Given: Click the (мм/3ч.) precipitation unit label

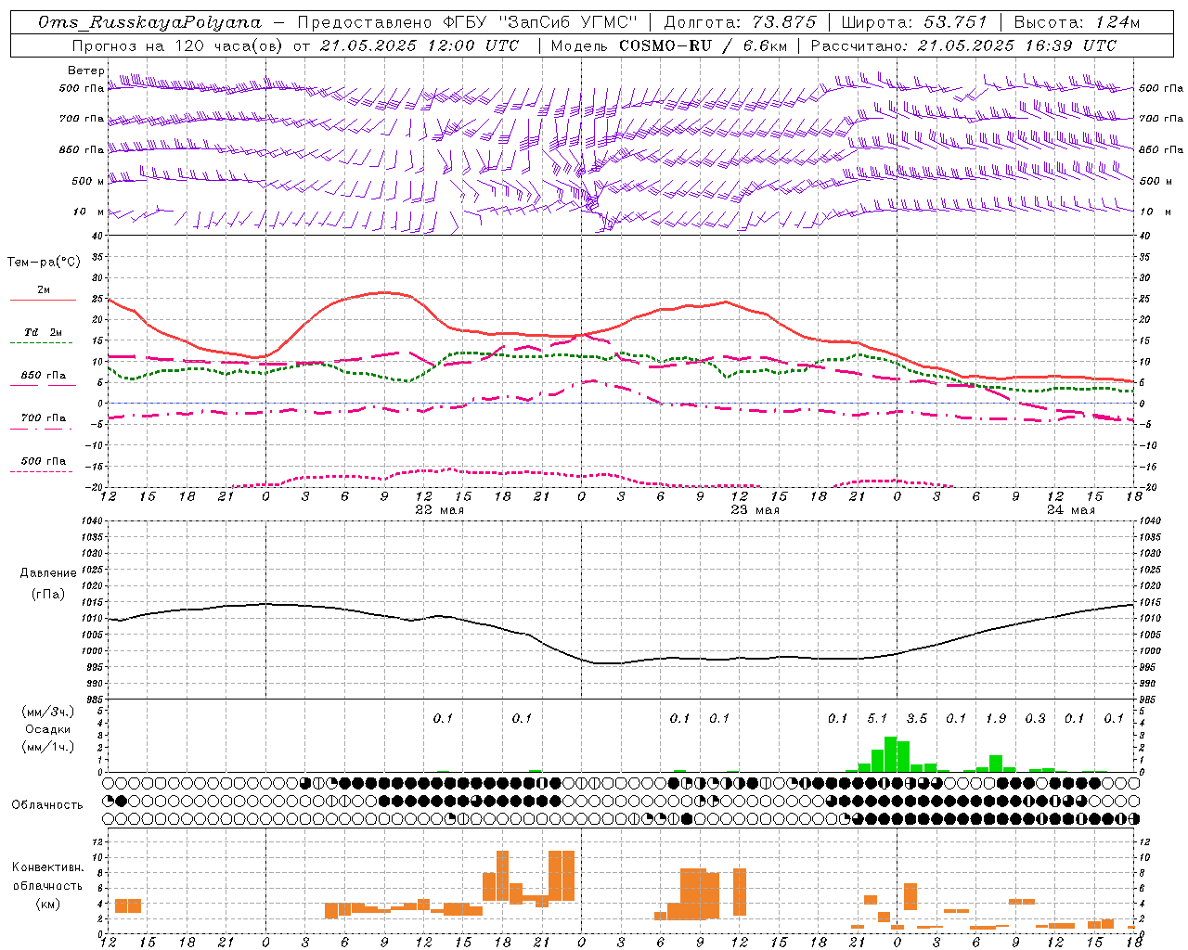Looking at the screenshot, I should click(x=48, y=712).
